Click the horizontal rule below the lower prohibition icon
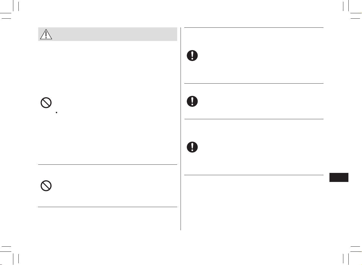The image size is (362, 265). pos(108,207)
